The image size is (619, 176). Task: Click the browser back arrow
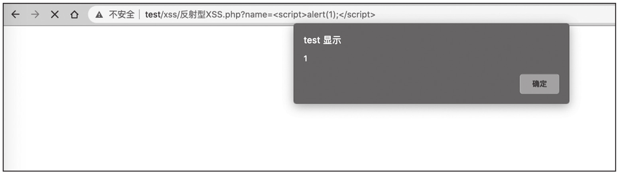tap(15, 15)
